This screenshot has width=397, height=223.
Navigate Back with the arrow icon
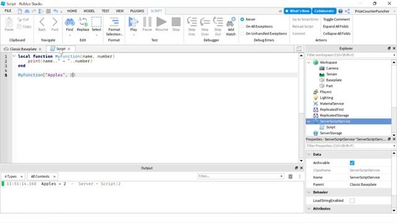coord(42,22)
